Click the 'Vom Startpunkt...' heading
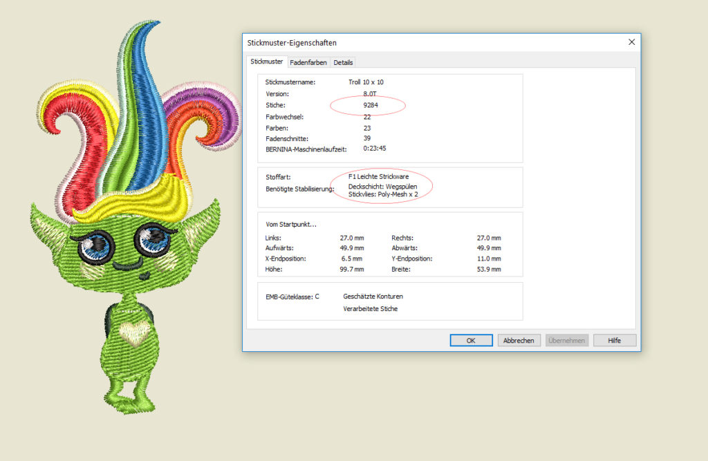 291,225
